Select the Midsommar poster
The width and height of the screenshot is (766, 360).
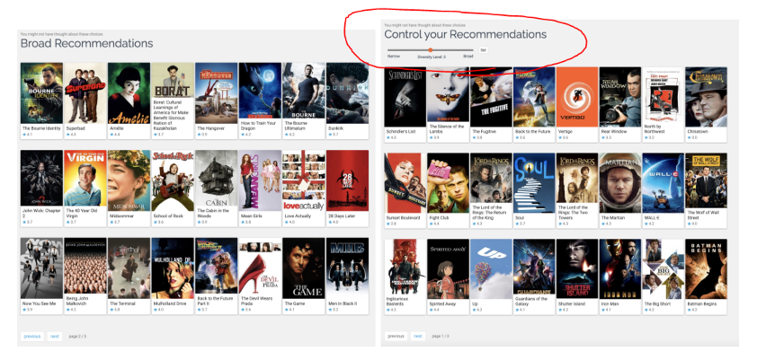129,180
